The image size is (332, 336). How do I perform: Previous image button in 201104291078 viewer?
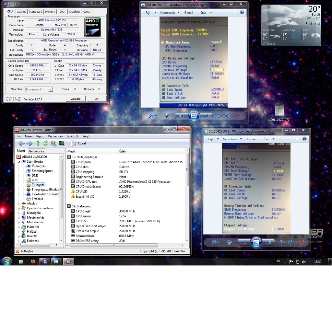click(x=244, y=242)
